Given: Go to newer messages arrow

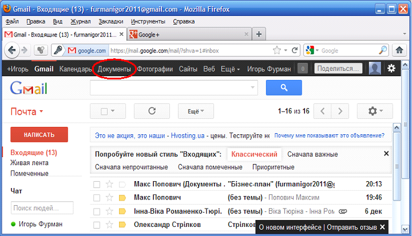Looking at the screenshot, I should (322, 111).
